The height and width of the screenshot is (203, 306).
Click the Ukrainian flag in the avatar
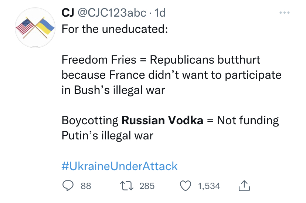(44, 26)
